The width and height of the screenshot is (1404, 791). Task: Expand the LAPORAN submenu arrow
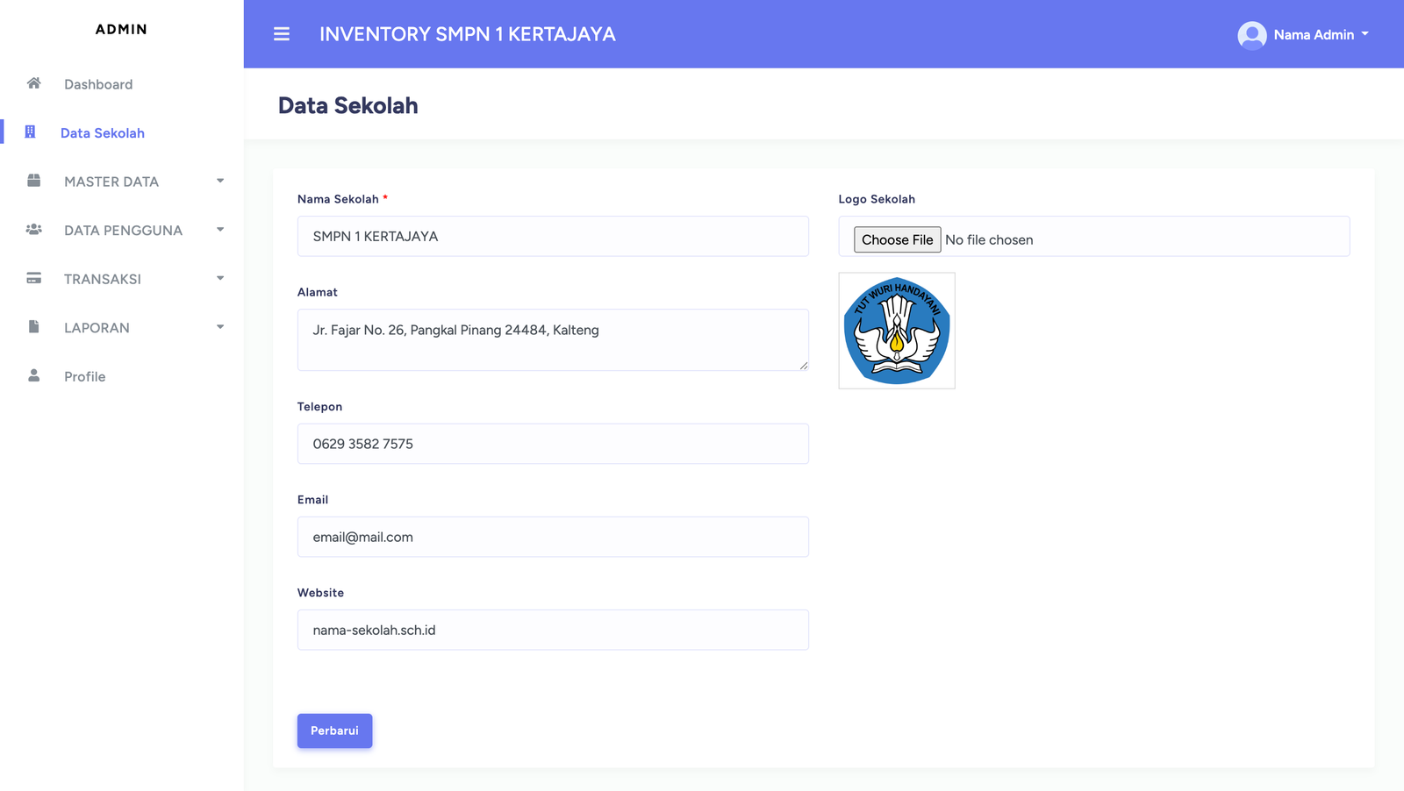220,327
